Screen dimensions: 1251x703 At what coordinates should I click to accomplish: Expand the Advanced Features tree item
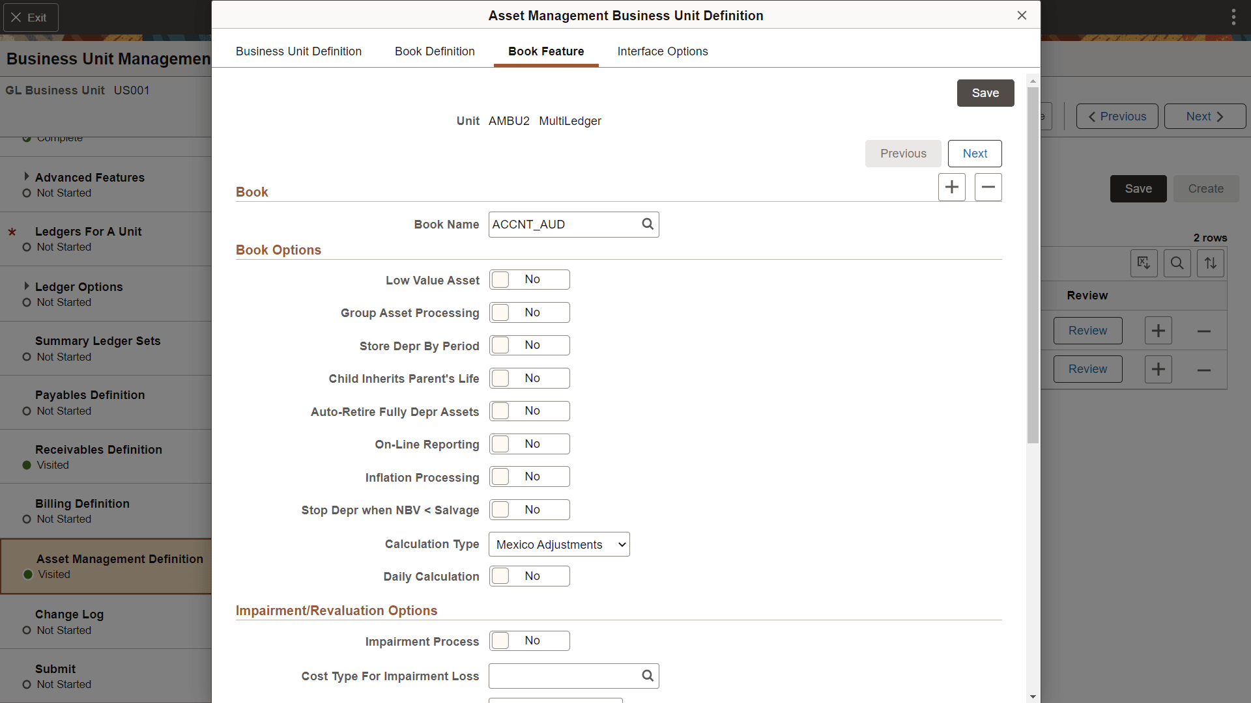pos(27,176)
